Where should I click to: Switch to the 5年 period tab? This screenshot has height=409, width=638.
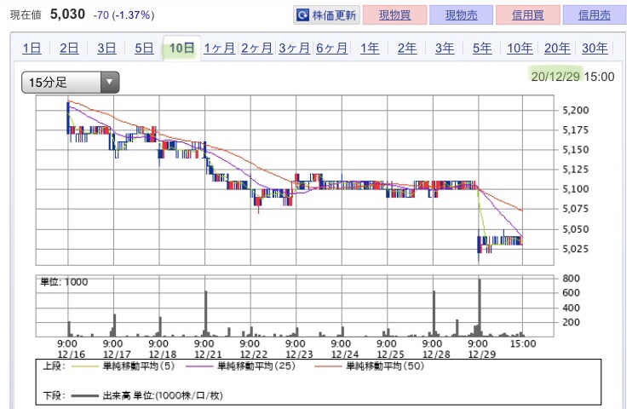(x=482, y=49)
